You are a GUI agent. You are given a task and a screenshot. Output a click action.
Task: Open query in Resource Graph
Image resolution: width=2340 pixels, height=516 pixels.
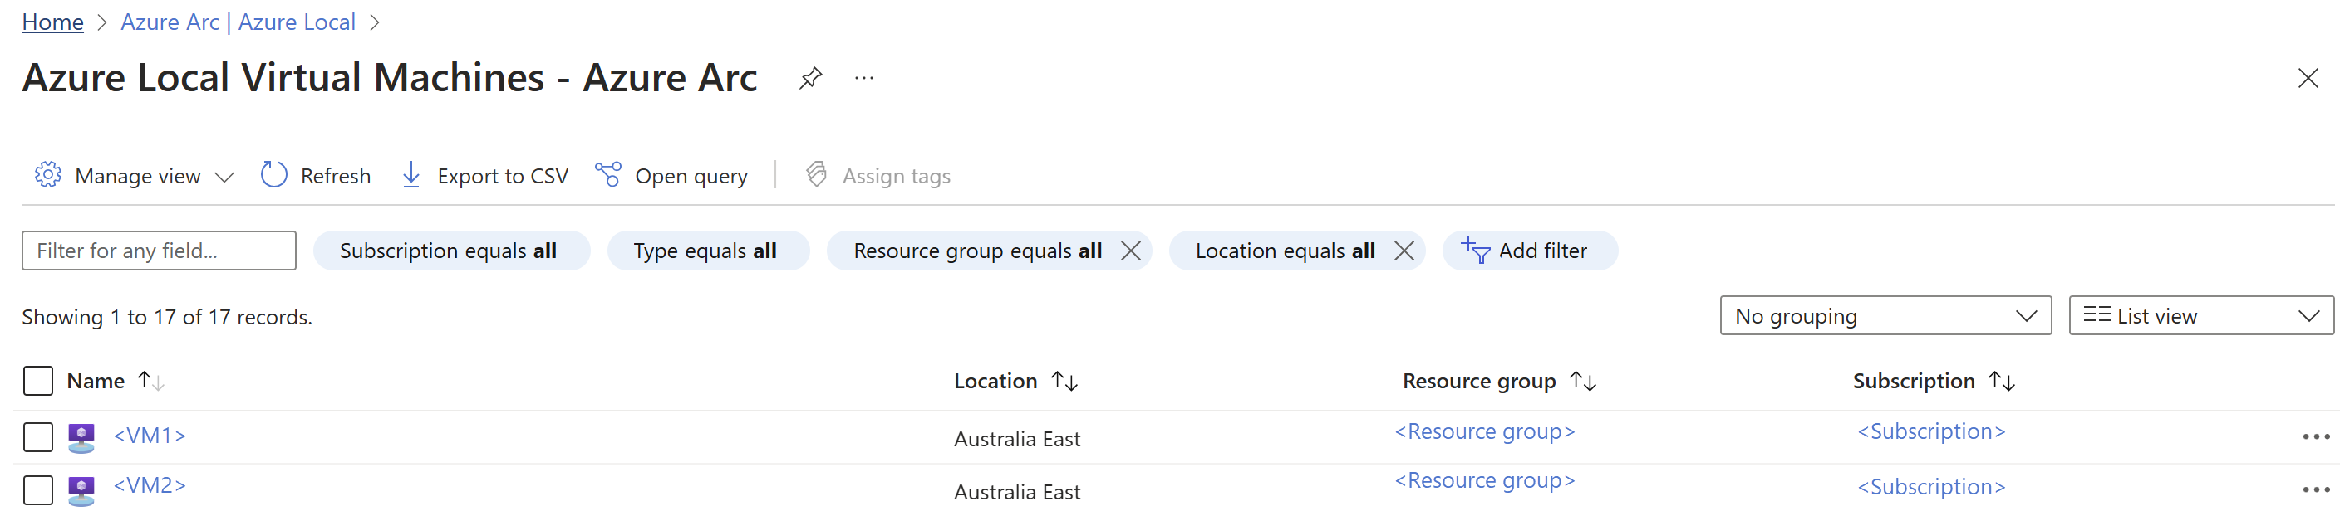click(x=671, y=176)
